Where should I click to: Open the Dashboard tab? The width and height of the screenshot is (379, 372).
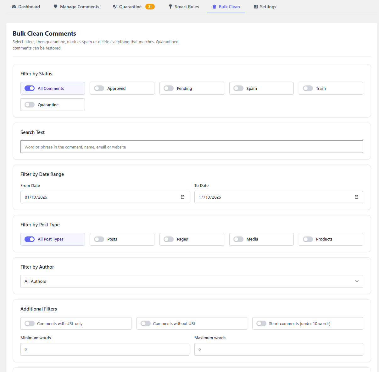pyautogui.click(x=26, y=7)
